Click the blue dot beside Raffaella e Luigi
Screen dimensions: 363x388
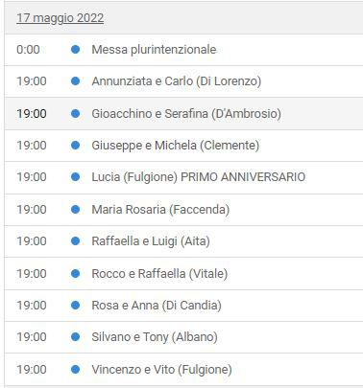coord(75,240)
